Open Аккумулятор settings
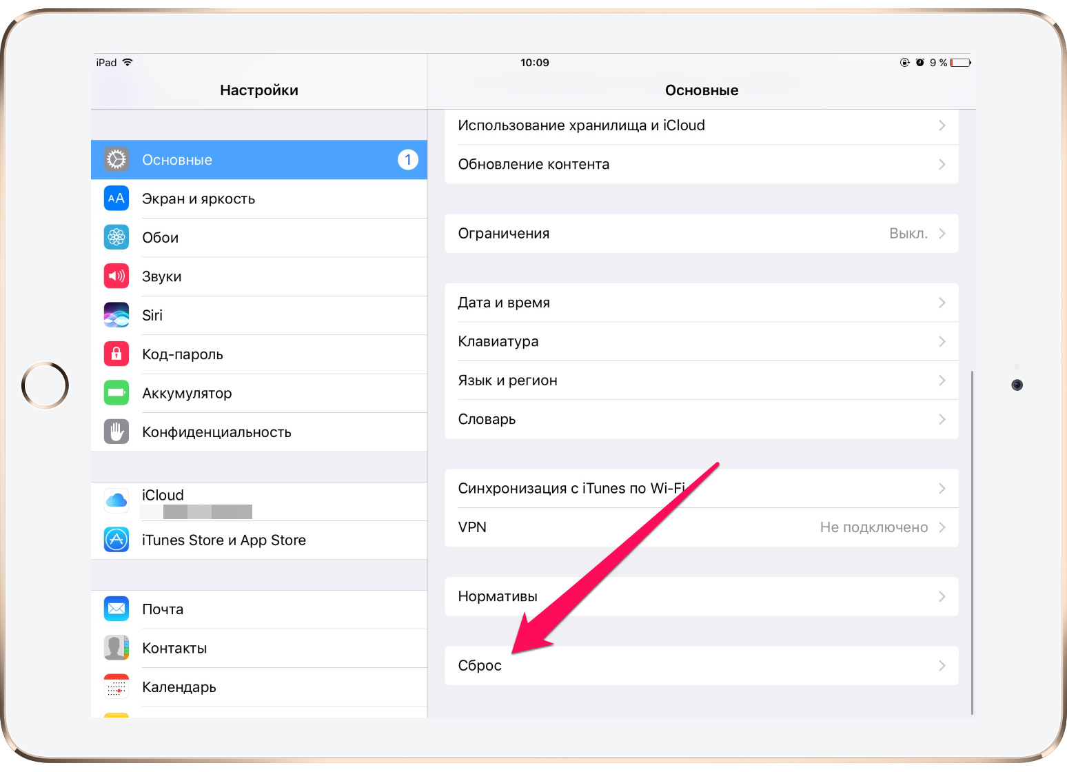The image size is (1067, 772). pyautogui.click(x=259, y=393)
